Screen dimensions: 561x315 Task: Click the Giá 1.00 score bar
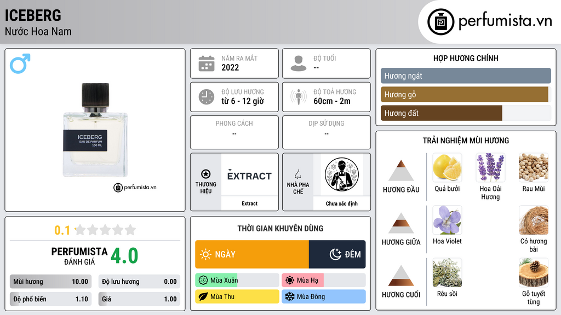[x=139, y=299]
